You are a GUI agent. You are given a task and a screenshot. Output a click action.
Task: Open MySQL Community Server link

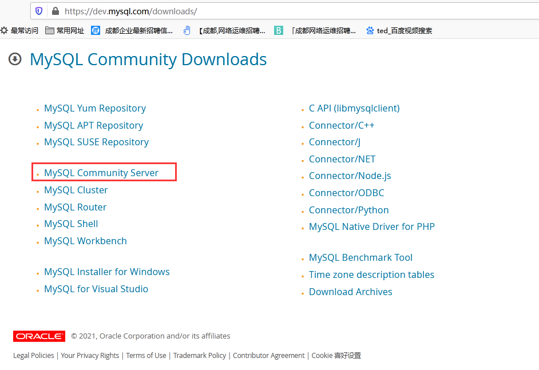(x=101, y=173)
